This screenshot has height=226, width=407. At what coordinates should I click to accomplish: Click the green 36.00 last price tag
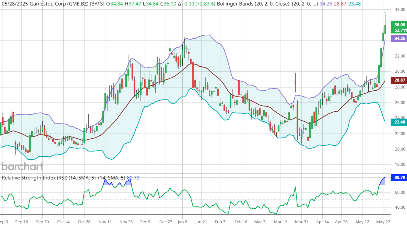coord(399,25)
